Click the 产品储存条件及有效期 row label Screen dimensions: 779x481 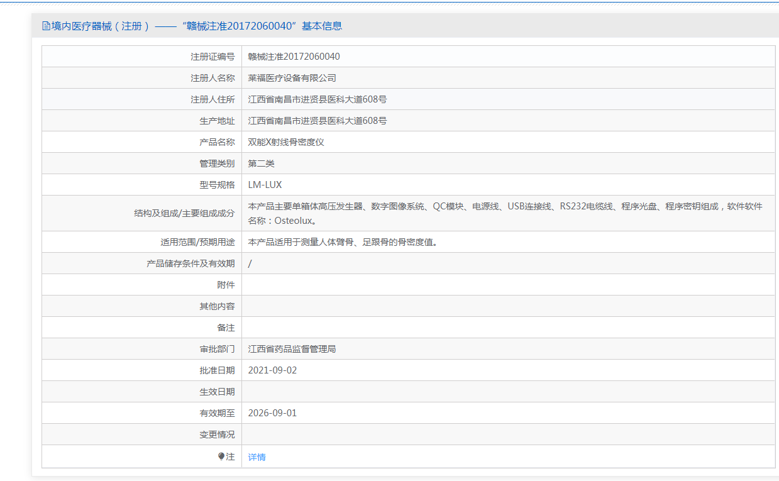pyautogui.click(x=191, y=263)
